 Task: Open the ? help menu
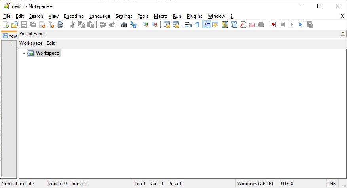point(231,16)
